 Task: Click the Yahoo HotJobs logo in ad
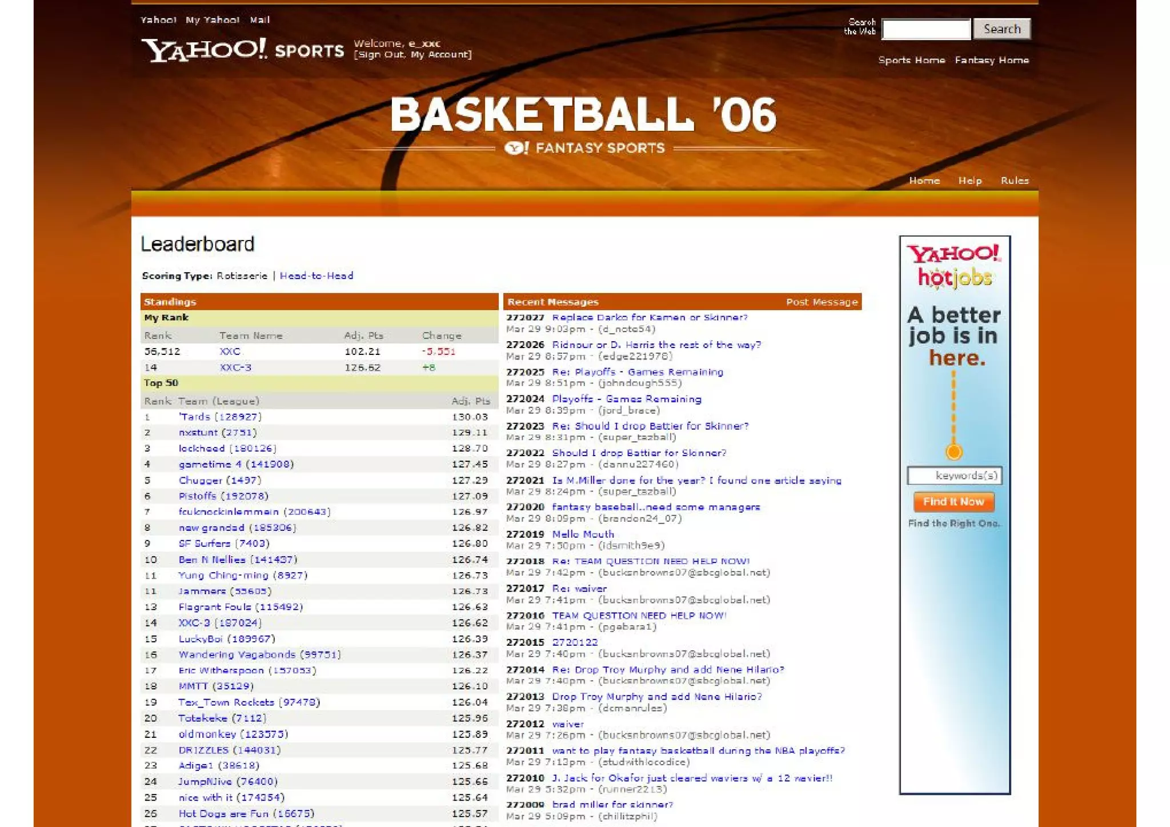[x=954, y=266]
